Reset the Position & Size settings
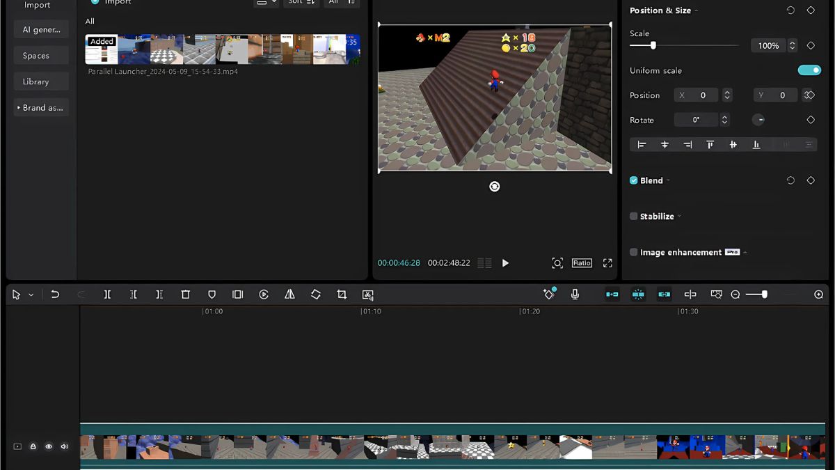The height and width of the screenshot is (470, 835). tap(790, 10)
